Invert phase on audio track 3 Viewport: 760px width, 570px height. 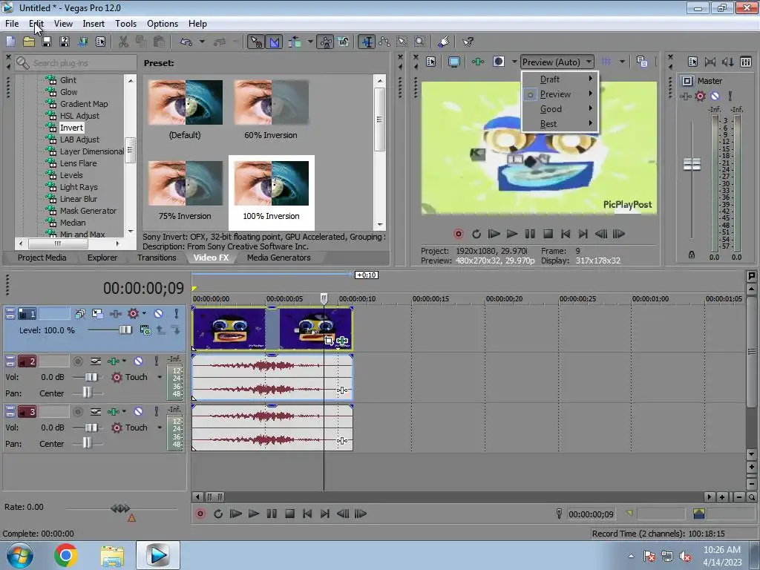click(96, 411)
